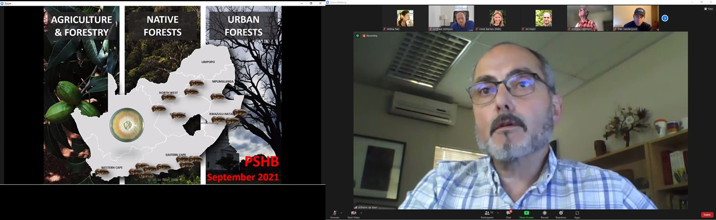The height and width of the screenshot is (220, 716).
Task: Expand video options arrow beside Start Video
Action: click(361, 213)
